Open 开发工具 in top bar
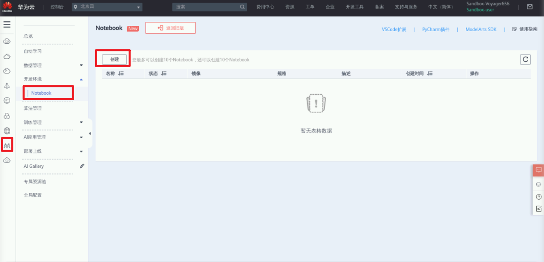The height and width of the screenshot is (262, 544). (355, 7)
